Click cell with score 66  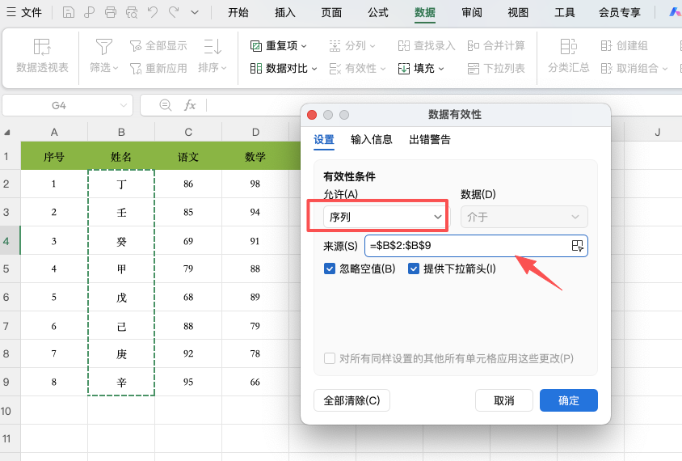coord(255,382)
